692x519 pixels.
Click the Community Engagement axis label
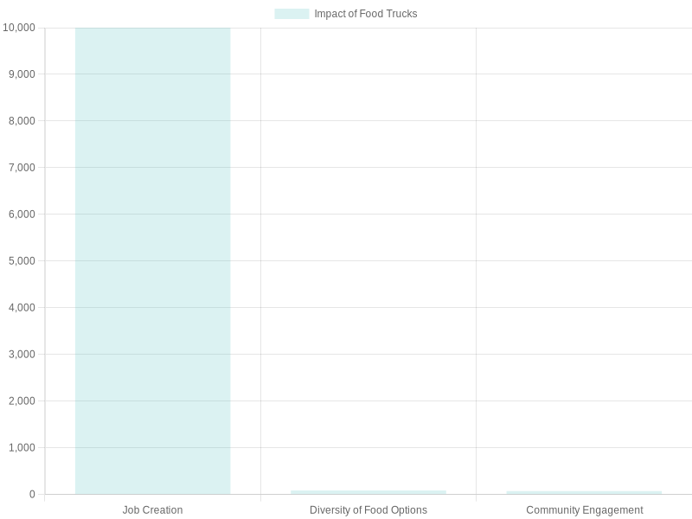[x=585, y=510]
